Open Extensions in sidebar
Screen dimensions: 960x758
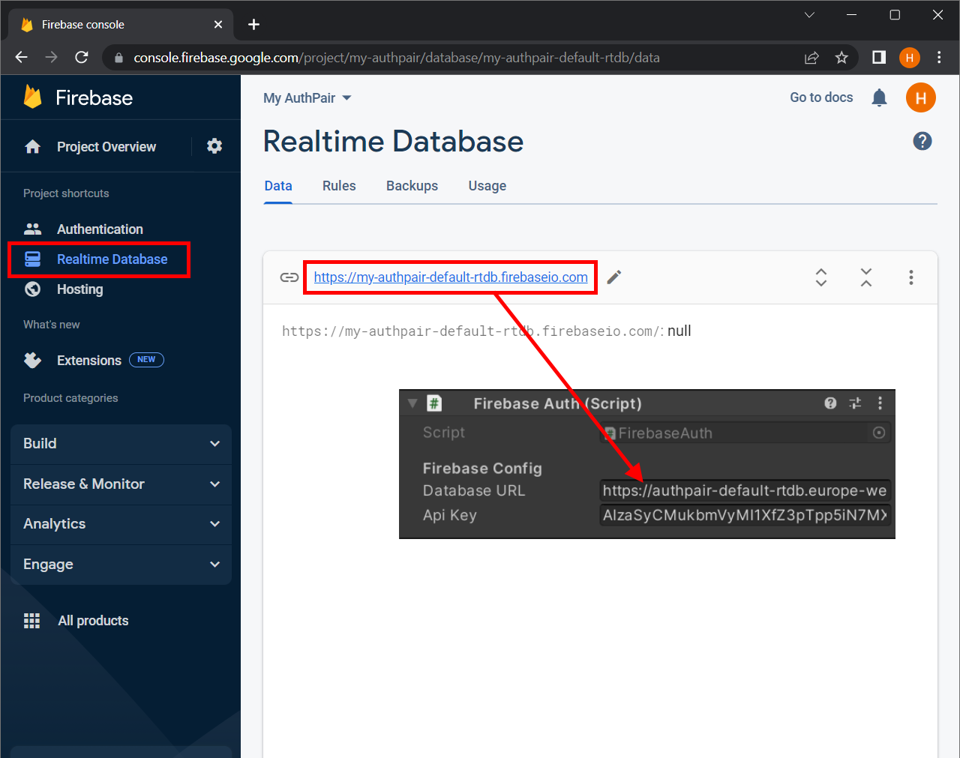[89, 361]
